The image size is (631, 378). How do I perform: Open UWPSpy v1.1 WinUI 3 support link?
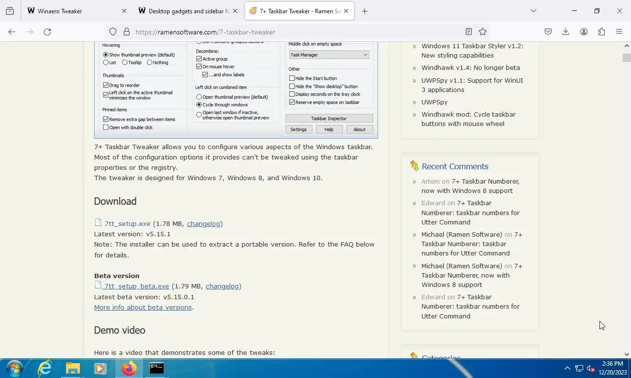point(472,85)
